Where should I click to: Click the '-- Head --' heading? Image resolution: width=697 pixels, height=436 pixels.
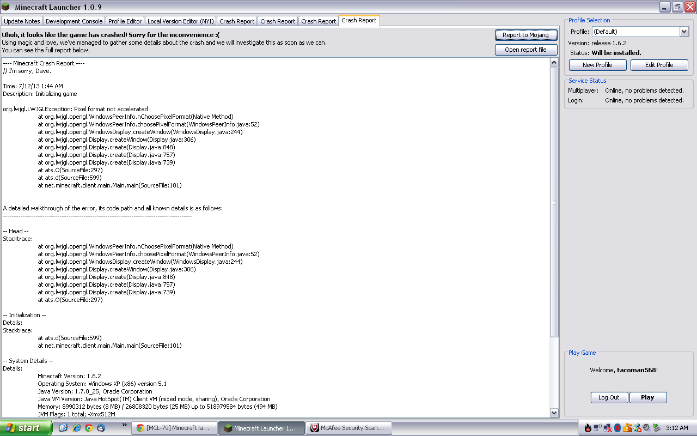click(16, 231)
